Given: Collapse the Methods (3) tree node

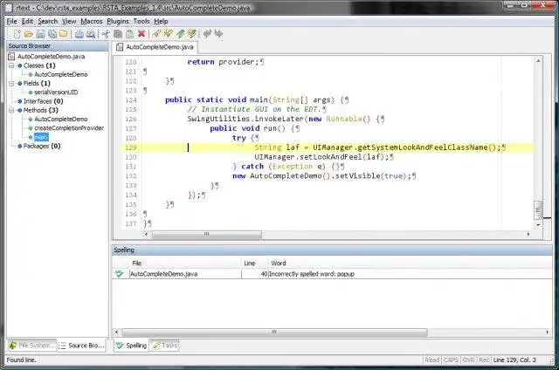Looking at the screenshot, I should click(11, 110).
